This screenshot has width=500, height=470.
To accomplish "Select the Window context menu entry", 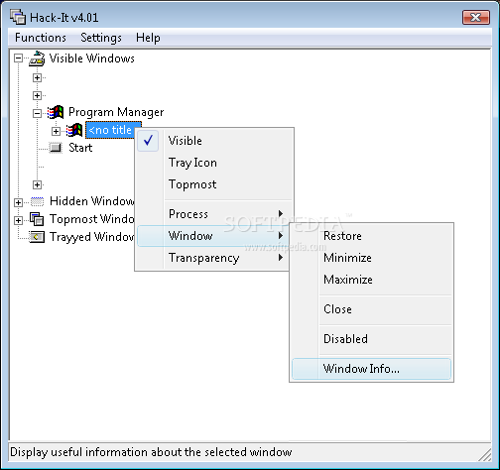I will tap(214, 236).
